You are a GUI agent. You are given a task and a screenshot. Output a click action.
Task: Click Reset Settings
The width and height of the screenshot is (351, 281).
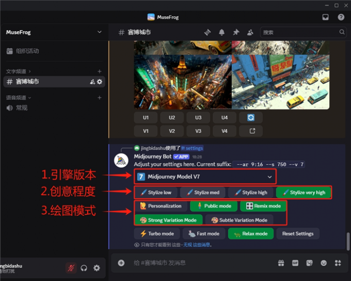point(298,233)
